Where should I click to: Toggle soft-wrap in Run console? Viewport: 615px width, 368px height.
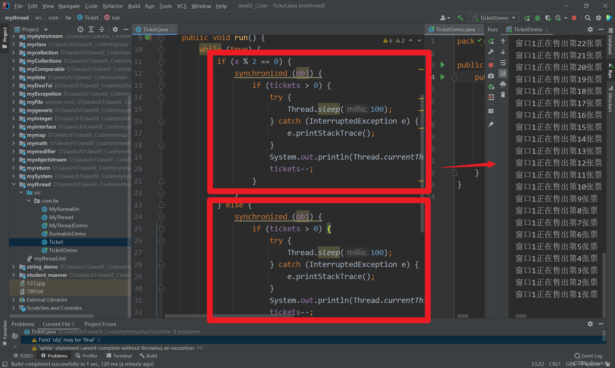(x=503, y=63)
